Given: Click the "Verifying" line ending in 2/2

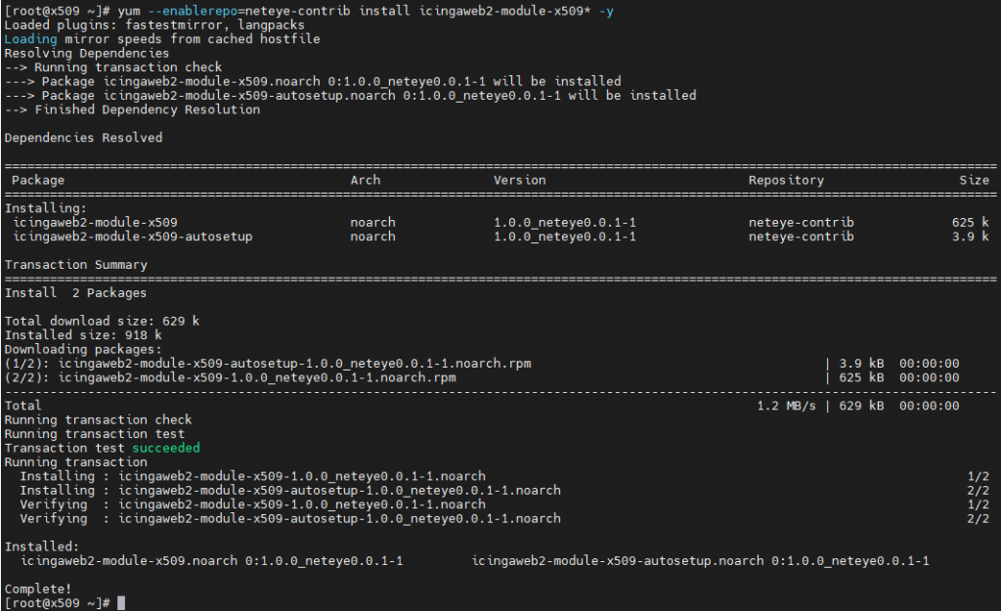Looking at the screenshot, I should 504,518.
